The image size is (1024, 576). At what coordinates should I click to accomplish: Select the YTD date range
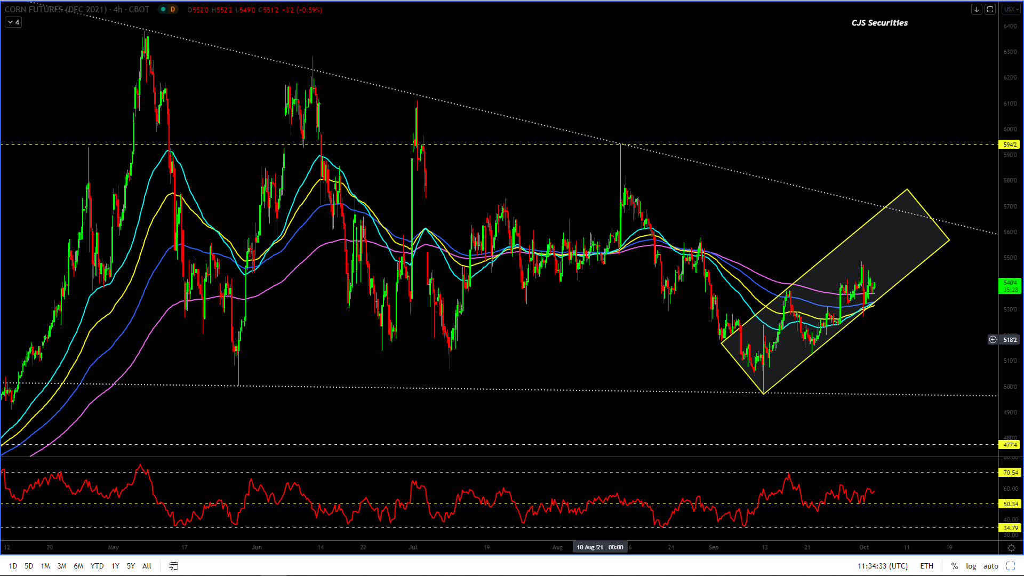[x=97, y=566]
